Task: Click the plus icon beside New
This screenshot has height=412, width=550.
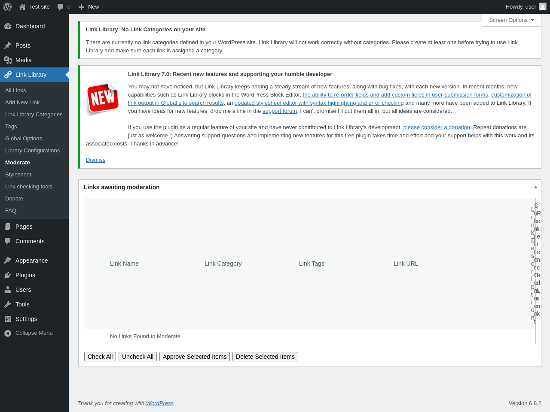Action: (x=81, y=7)
